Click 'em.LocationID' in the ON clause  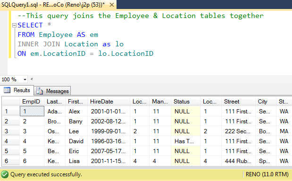(58, 54)
